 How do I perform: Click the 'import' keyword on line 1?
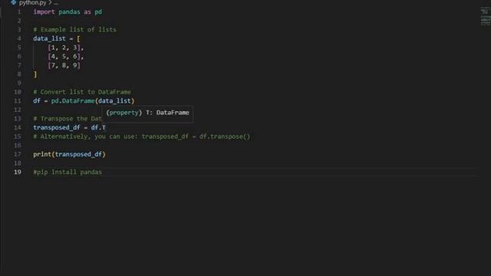click(x=44, y=12)
